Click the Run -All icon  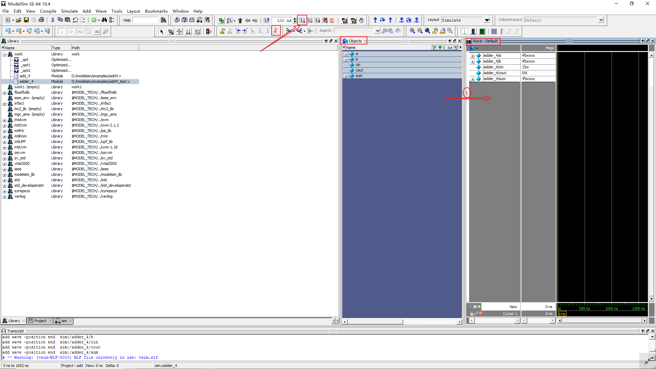317,21
